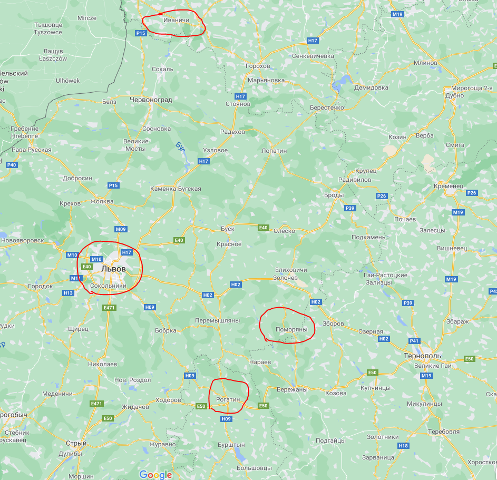
Task: Click the H13 road badge near Городок
Action: (68, 293)
